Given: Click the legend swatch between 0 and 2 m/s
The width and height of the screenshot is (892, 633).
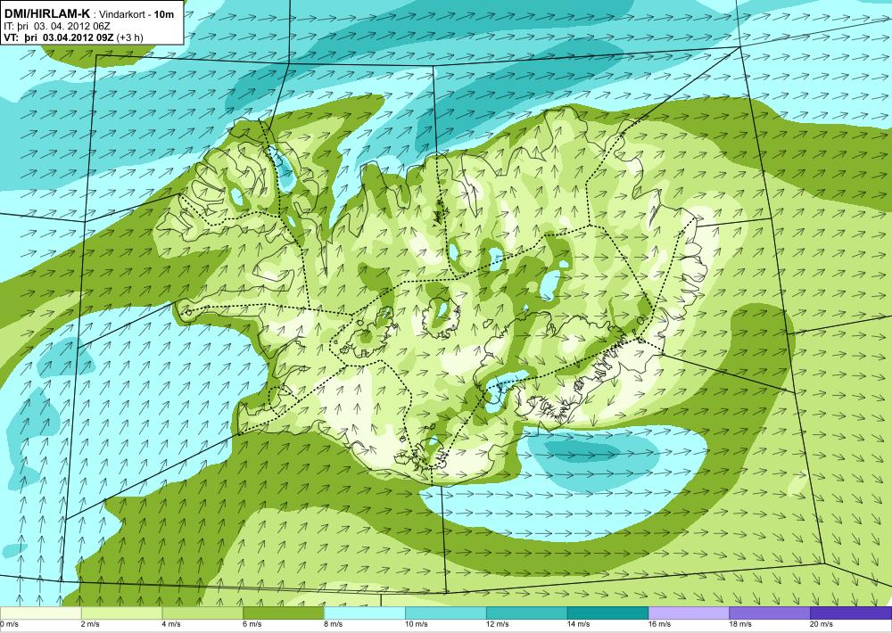Looking at the screenshot, I should pos(40,613).
